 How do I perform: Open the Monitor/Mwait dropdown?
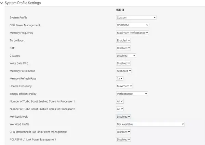coord(123,117)
